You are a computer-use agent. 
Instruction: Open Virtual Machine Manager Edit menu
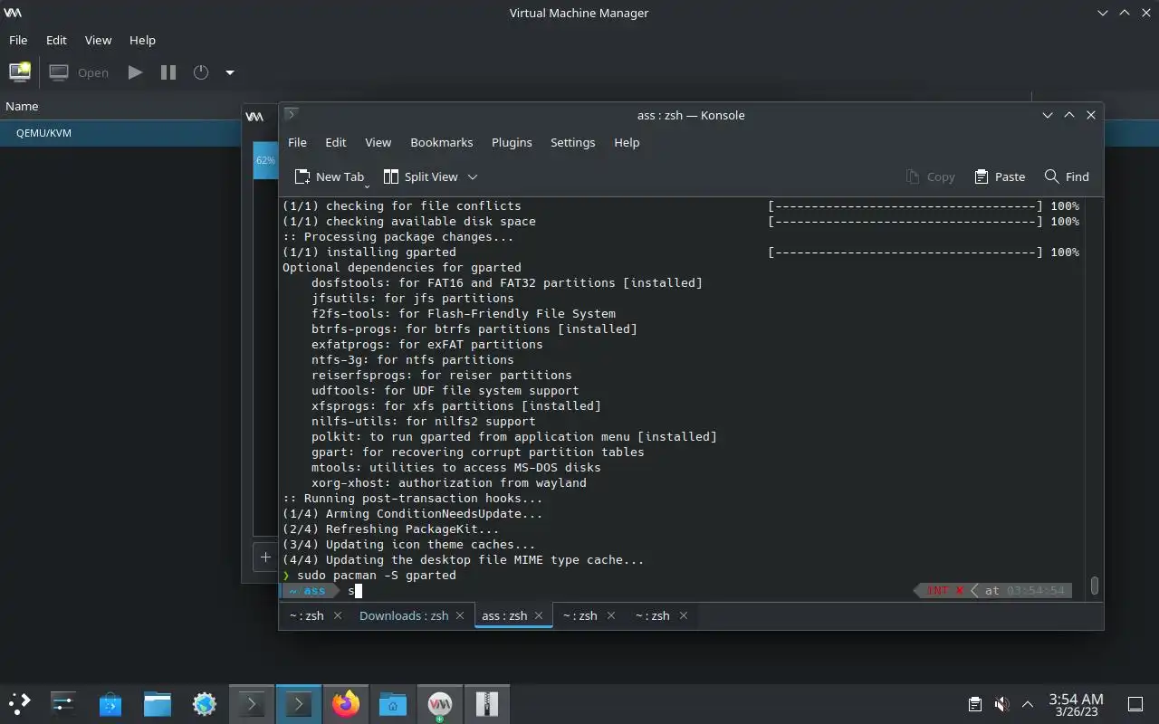(56, 40)
